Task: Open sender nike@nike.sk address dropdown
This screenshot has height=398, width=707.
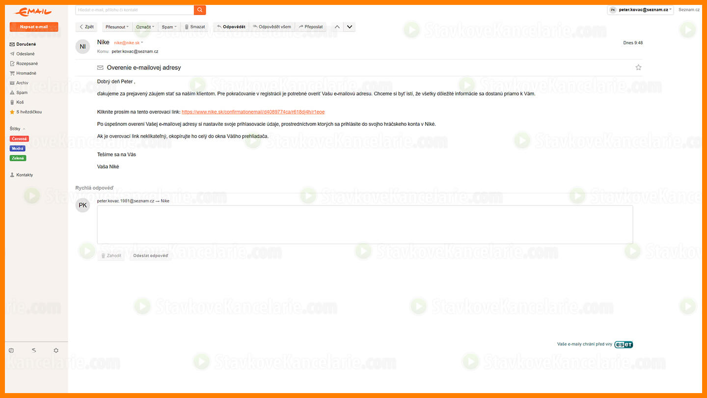Action: (128, 43)
